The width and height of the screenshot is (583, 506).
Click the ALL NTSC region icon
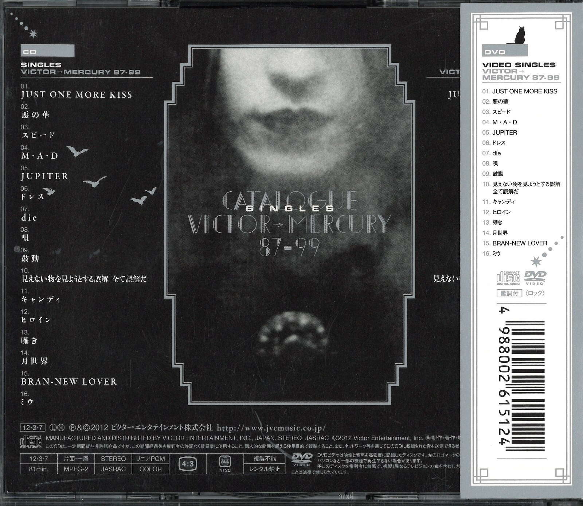tap(225, 464)
